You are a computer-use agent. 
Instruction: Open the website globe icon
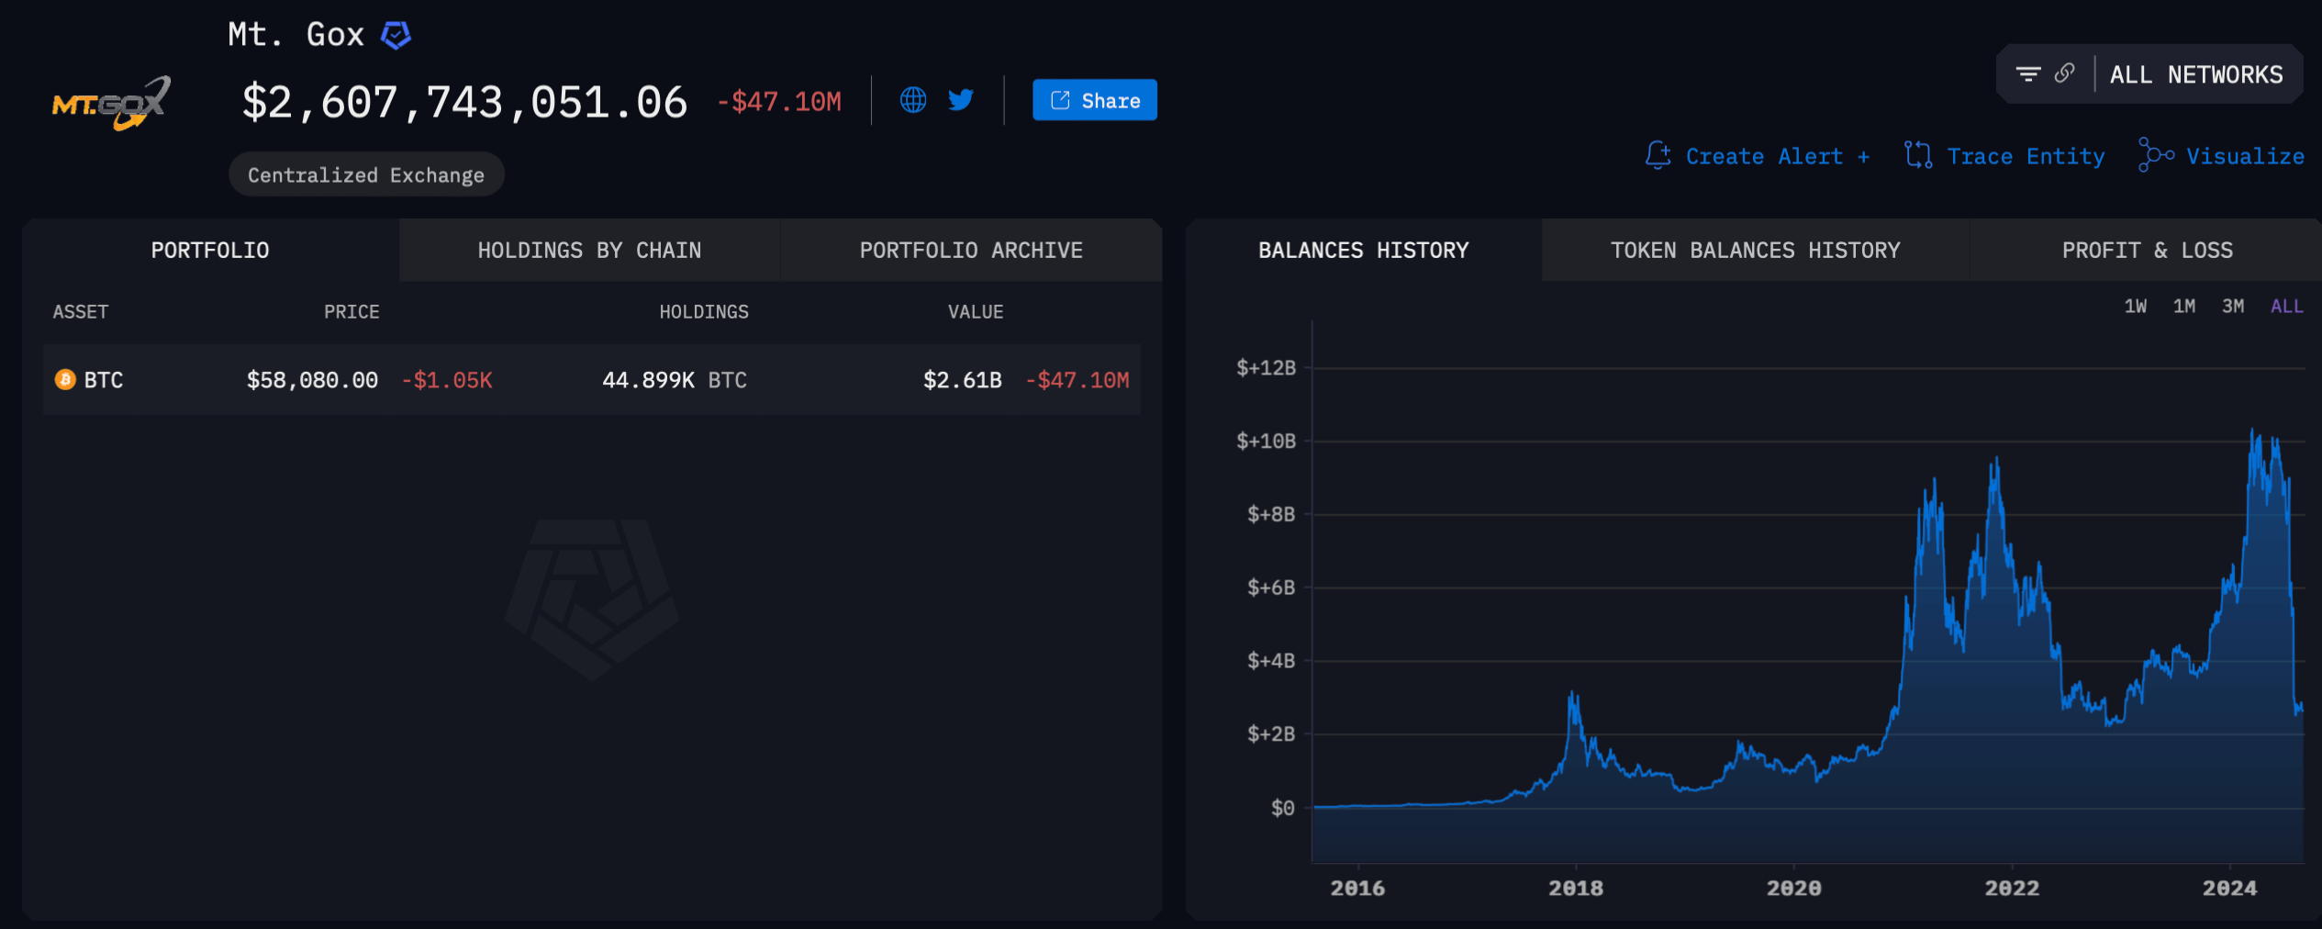coord(913,100)
